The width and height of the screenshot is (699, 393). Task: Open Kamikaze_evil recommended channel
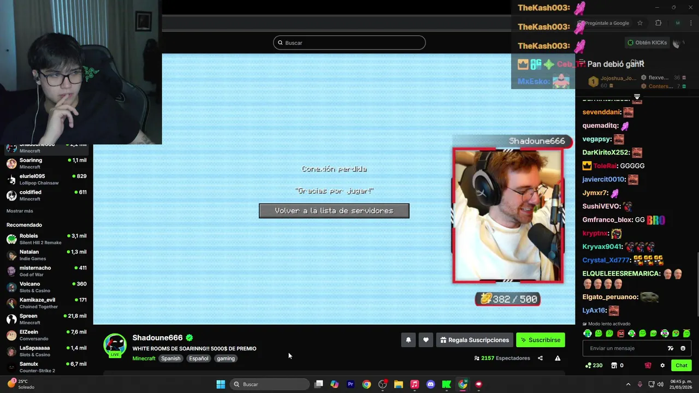click(46, 303)
